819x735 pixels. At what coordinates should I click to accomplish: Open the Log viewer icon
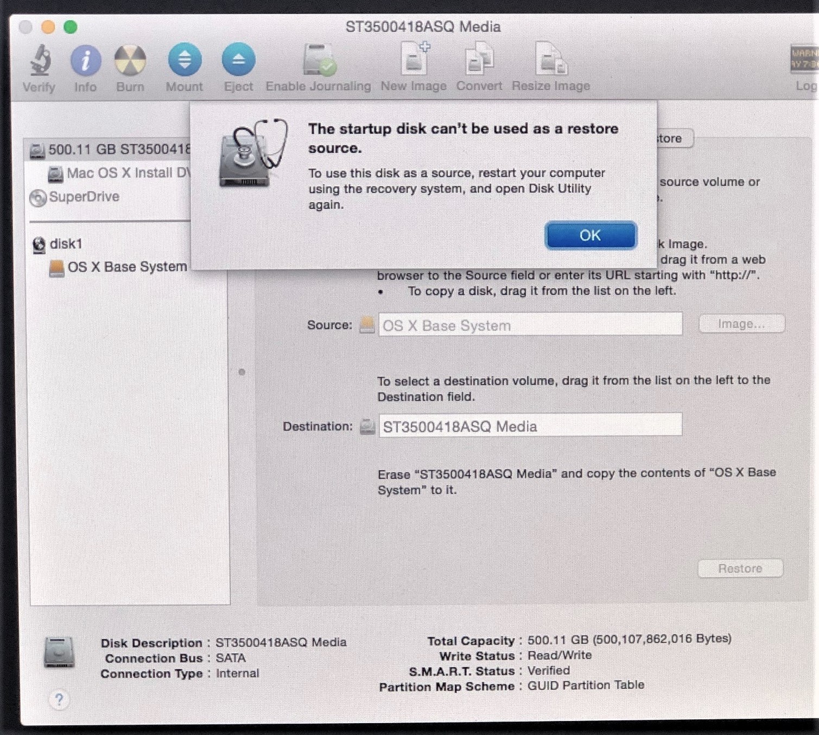[804, 59]
